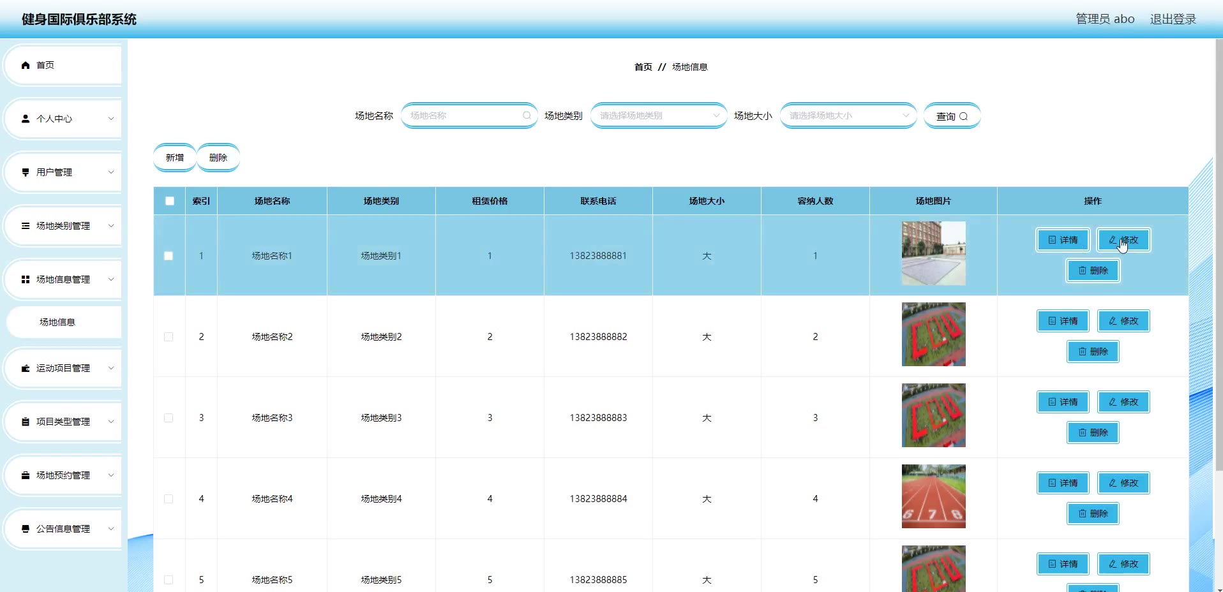
Task: Open the 公告信息管理 sidebar menu
Action: click(x=64, y=529)
